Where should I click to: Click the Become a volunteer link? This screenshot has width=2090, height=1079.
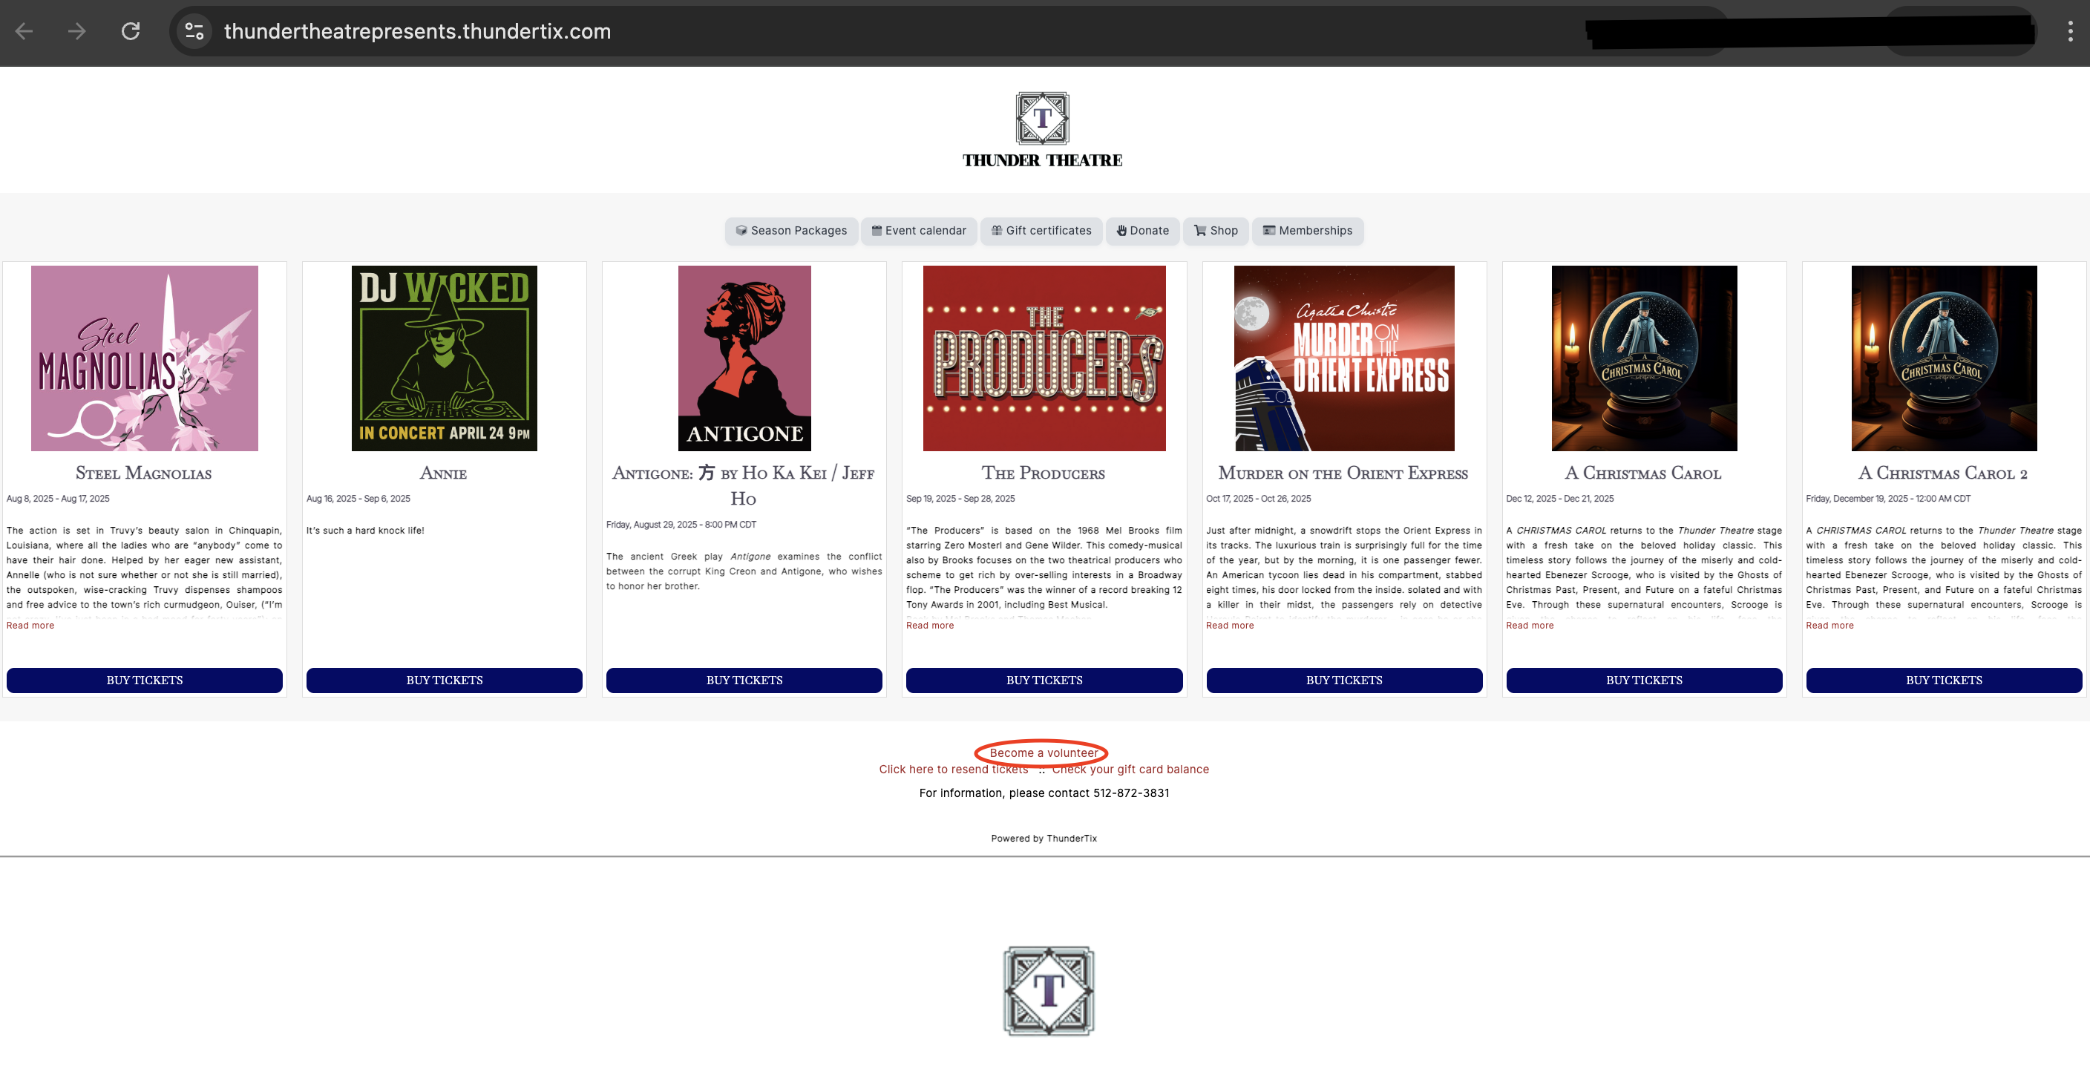point(1044,753)
